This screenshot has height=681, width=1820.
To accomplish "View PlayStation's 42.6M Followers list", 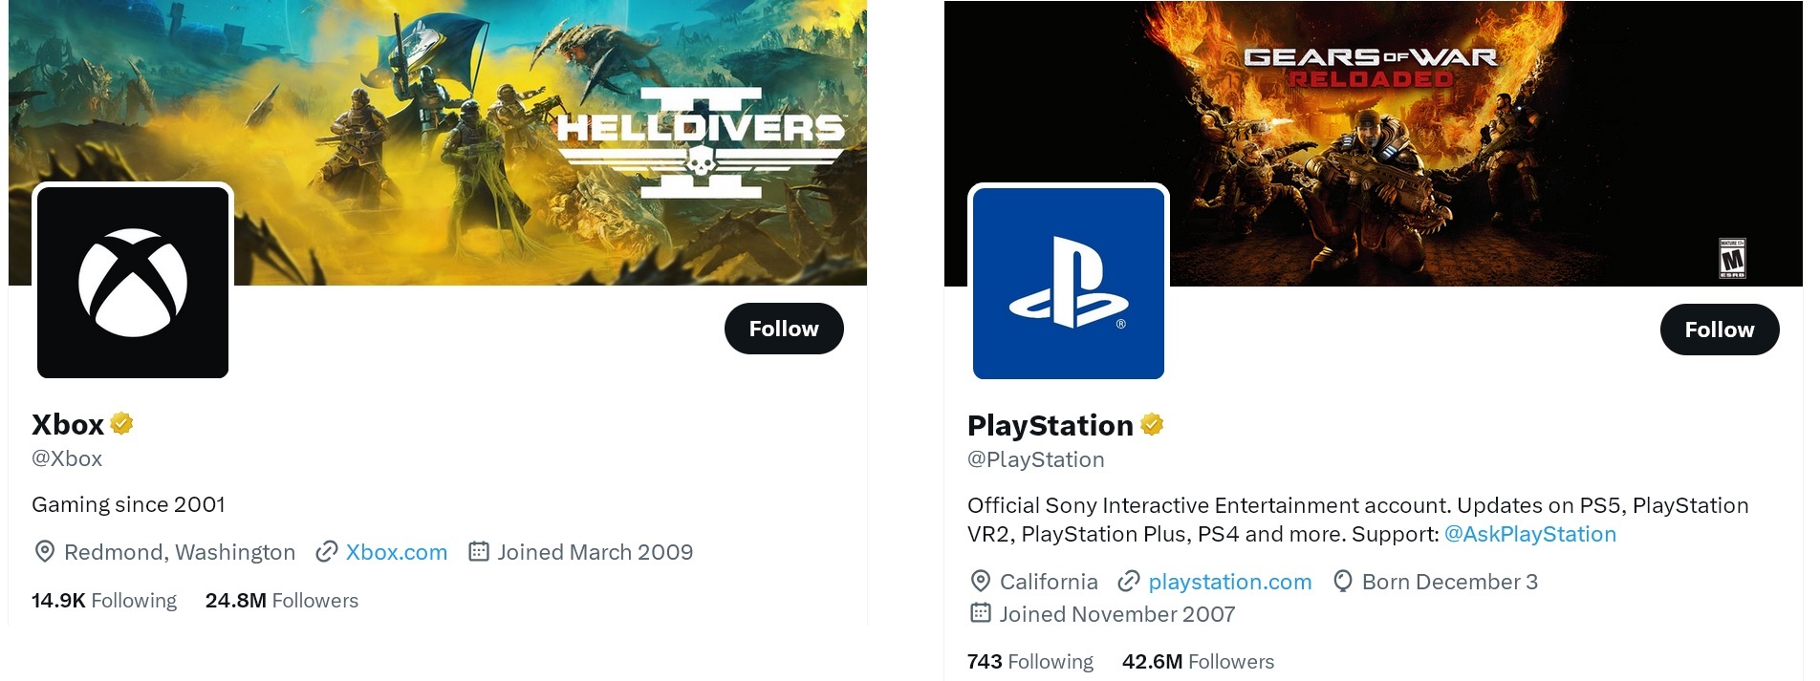I will tap(1198, 662).
